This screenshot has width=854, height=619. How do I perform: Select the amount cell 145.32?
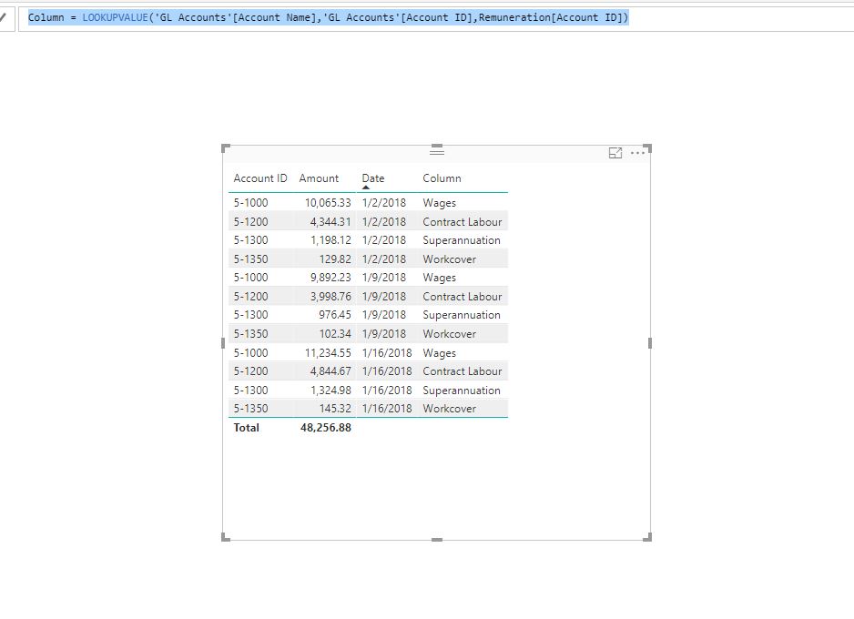click(x=335, y=409)
